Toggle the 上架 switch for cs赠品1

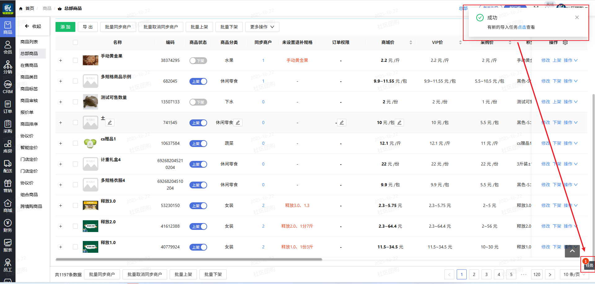click(x=198, y=144)
